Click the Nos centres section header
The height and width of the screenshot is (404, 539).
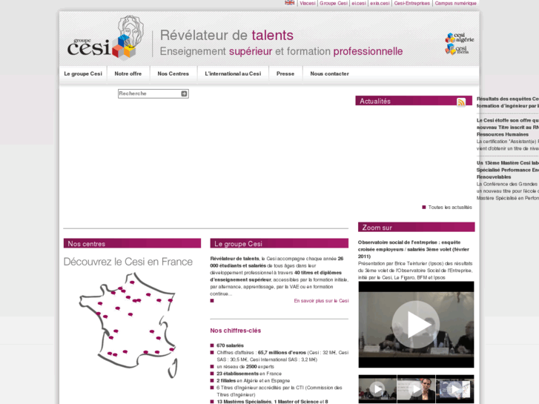click(x=132, y=243)
